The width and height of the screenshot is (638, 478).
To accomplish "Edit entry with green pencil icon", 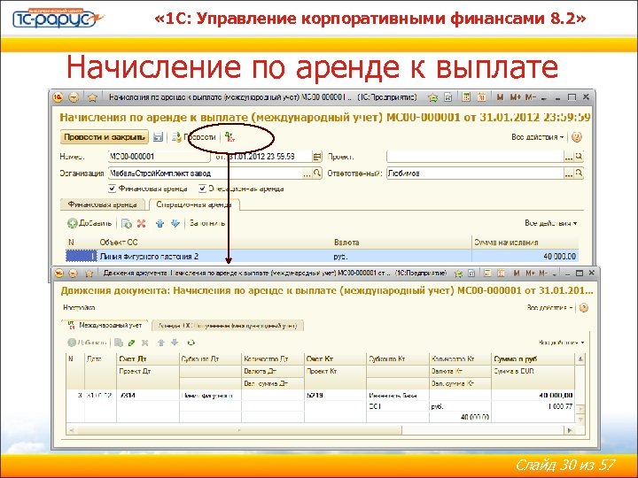I will click(131, 343).
